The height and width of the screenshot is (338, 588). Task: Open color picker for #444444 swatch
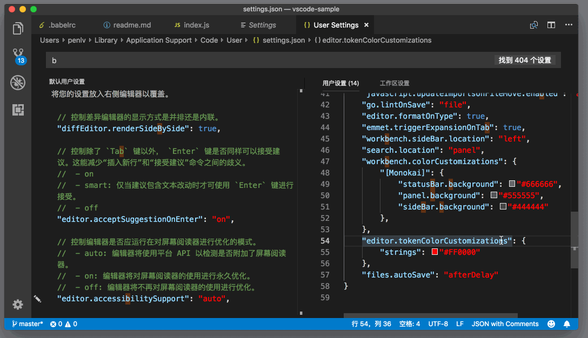point(503,206)
